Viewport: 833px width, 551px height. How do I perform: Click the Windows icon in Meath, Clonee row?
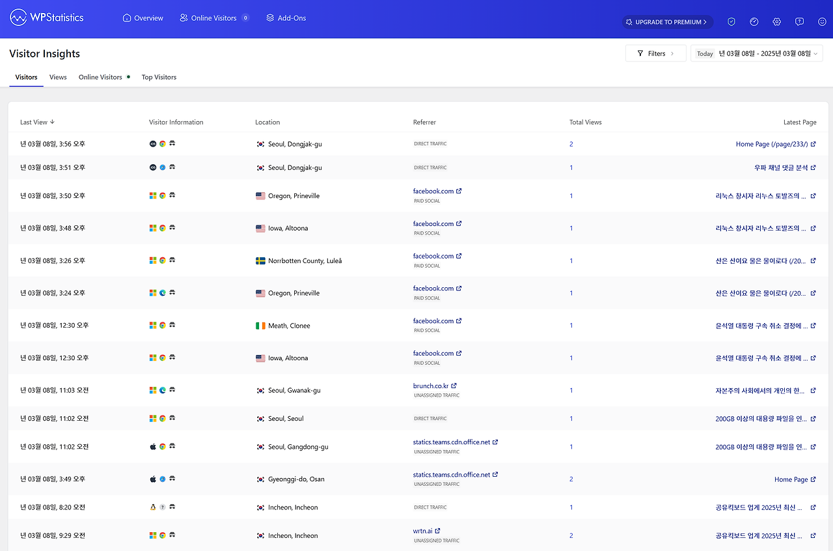[153, 325]
